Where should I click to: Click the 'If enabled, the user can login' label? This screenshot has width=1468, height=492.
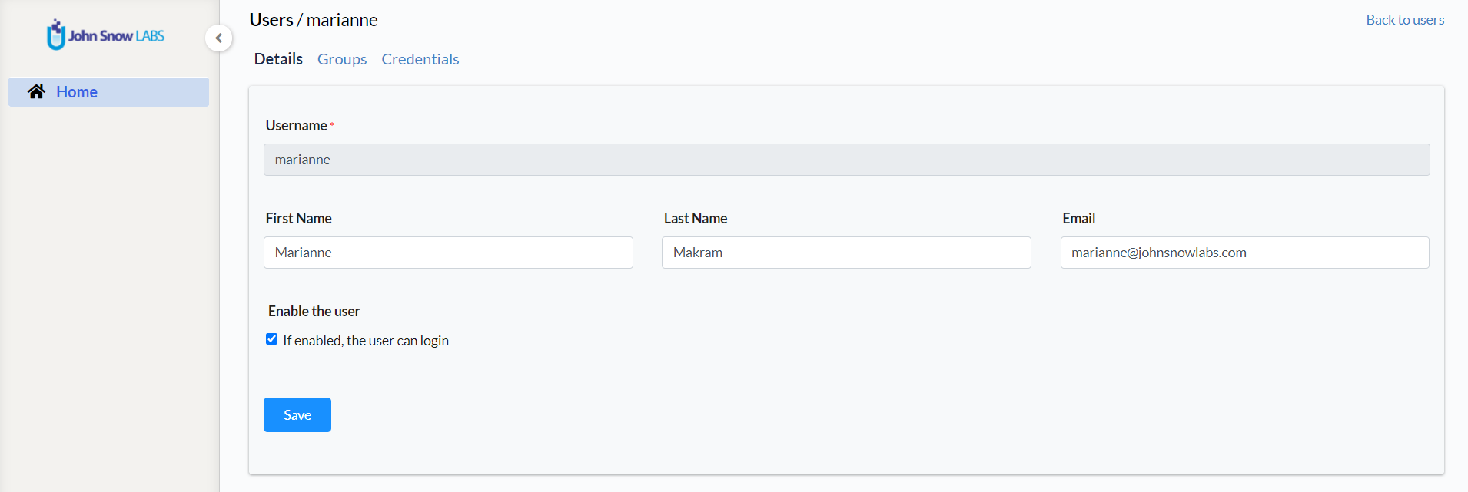[x=366, y=341]
